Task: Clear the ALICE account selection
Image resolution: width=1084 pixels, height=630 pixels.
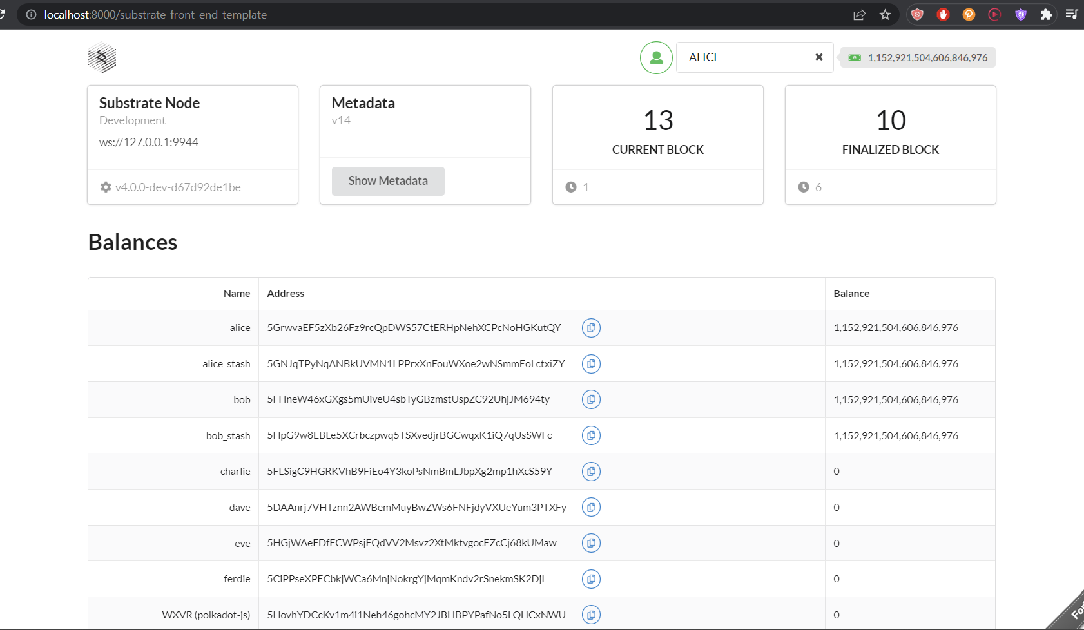Action: pyautogui.click(x=818, y=57)
